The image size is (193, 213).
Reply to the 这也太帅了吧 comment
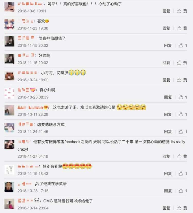coord(168,114)
